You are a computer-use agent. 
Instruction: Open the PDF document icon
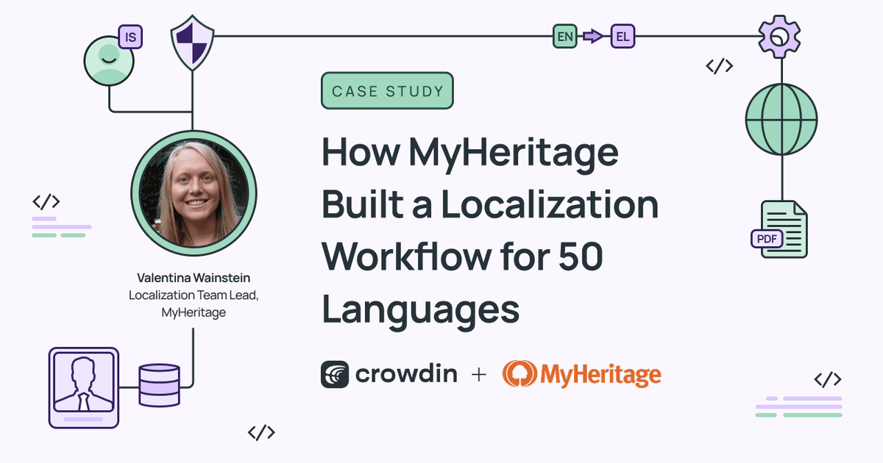[x=779, y=229]
